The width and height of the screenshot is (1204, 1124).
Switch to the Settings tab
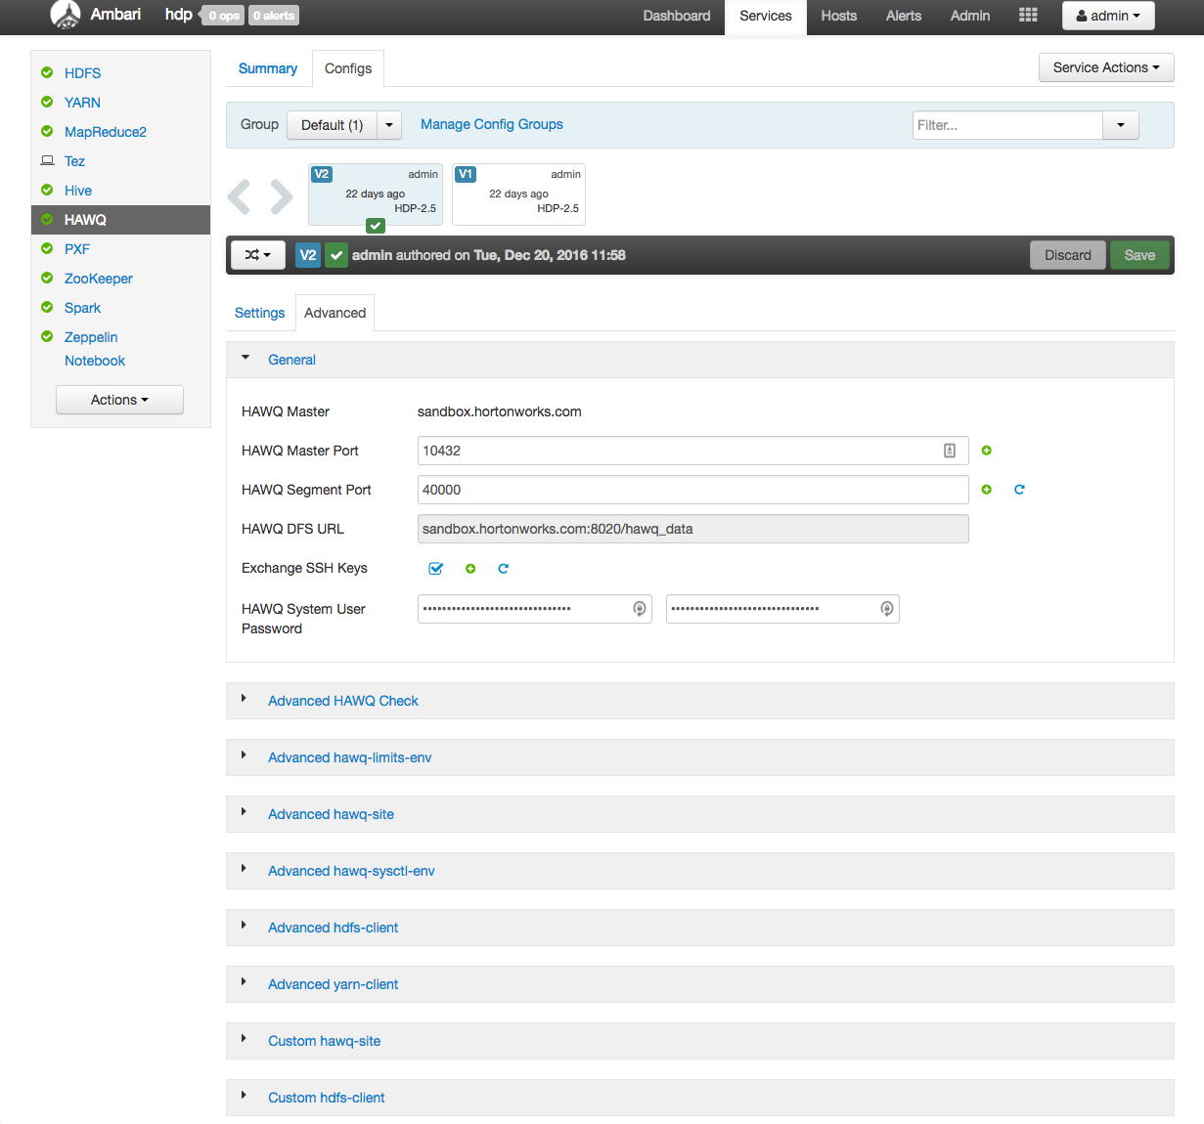point(259,313)
